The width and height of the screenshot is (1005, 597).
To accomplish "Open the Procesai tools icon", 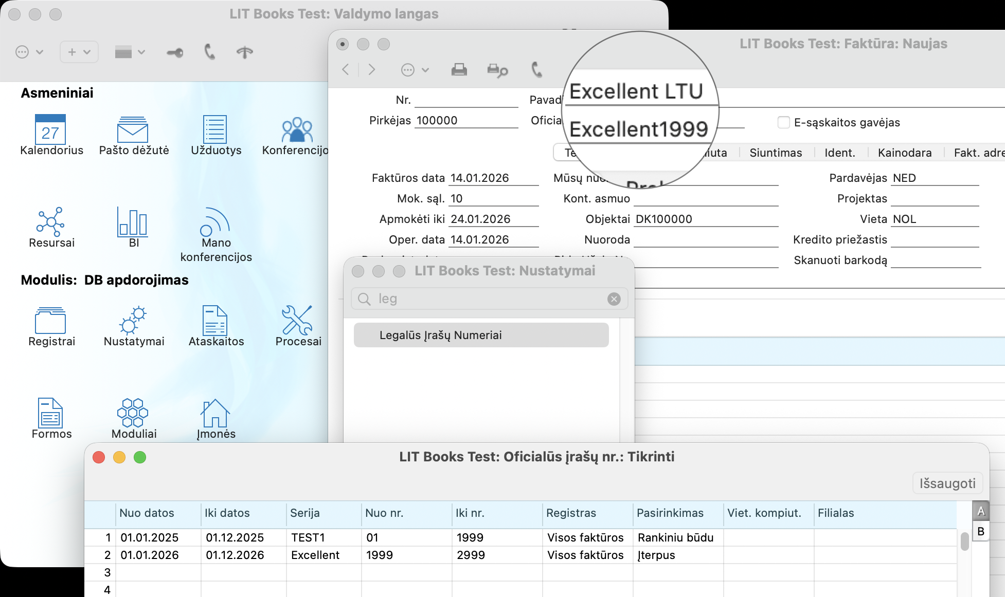I will click(297, 321).
